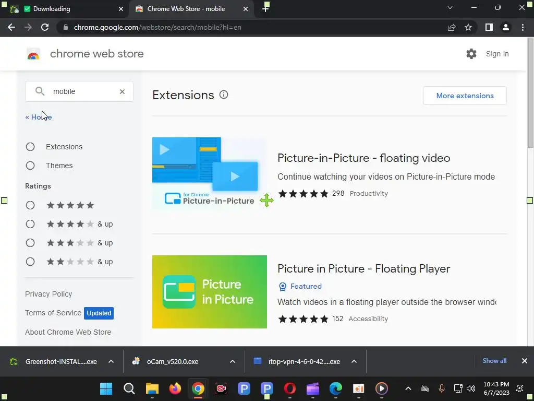Click the microphone icon in system tray
The image size is (534, 401).
pos(442,388)
